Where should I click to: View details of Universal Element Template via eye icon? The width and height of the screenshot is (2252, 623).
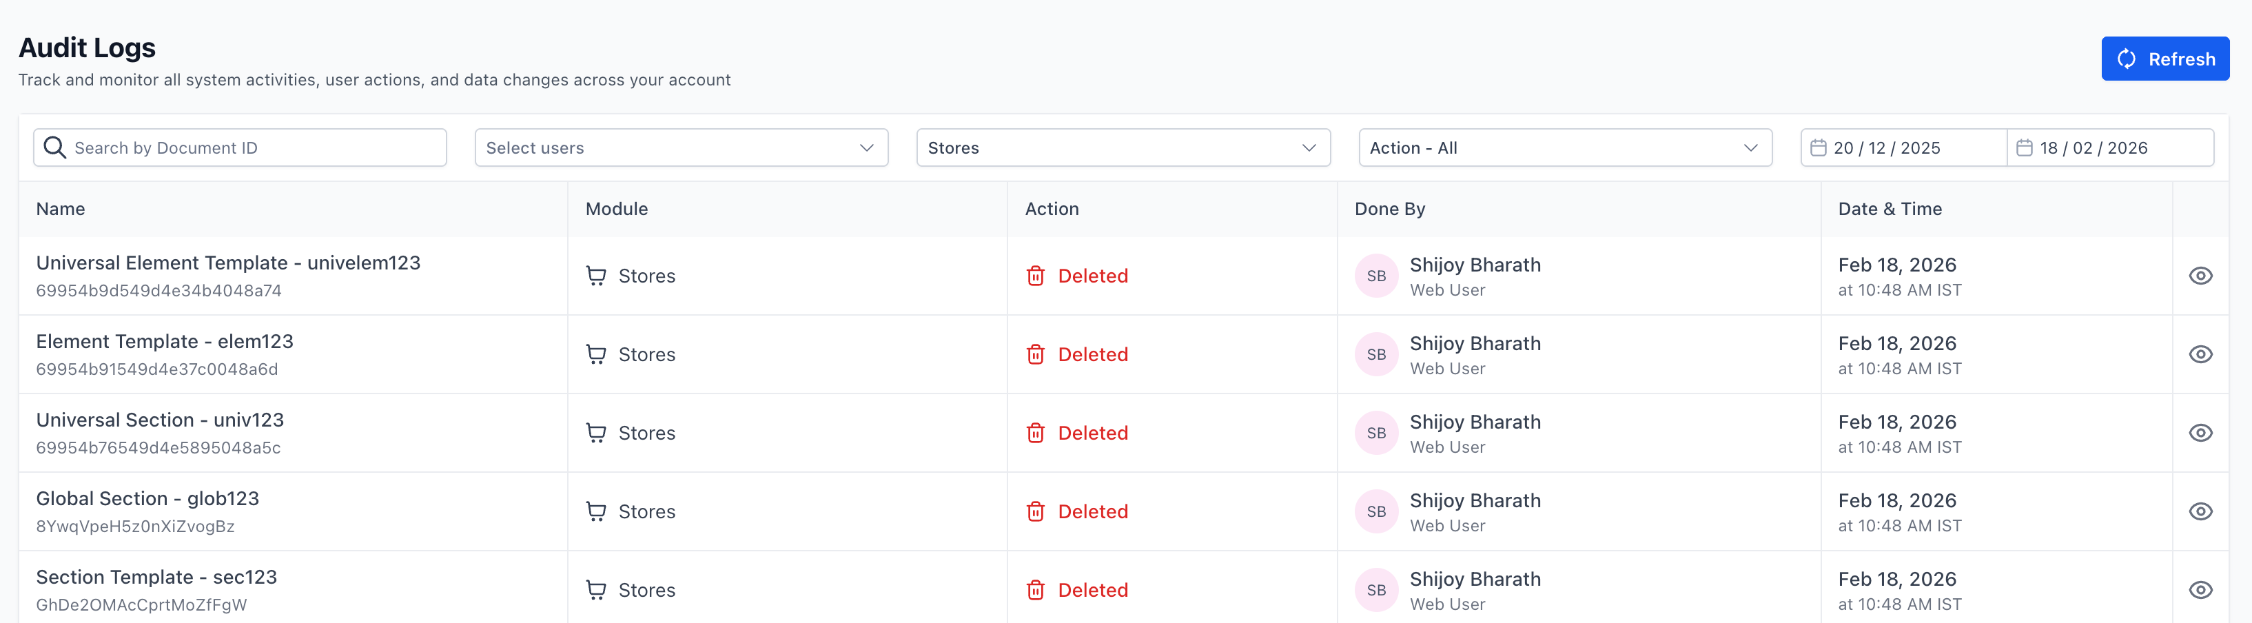coord(2202,274)
